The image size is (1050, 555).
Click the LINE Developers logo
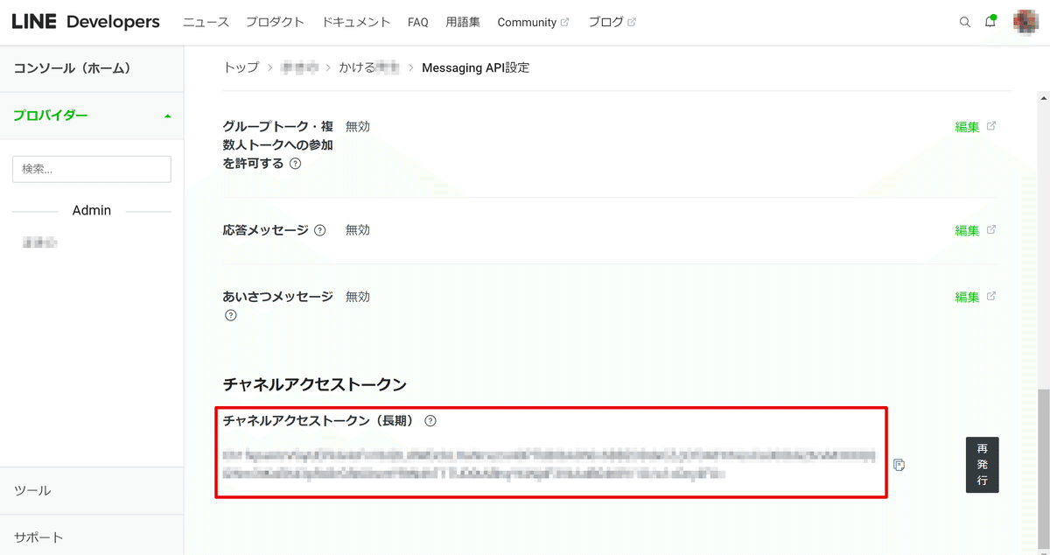tap(86, 22)
